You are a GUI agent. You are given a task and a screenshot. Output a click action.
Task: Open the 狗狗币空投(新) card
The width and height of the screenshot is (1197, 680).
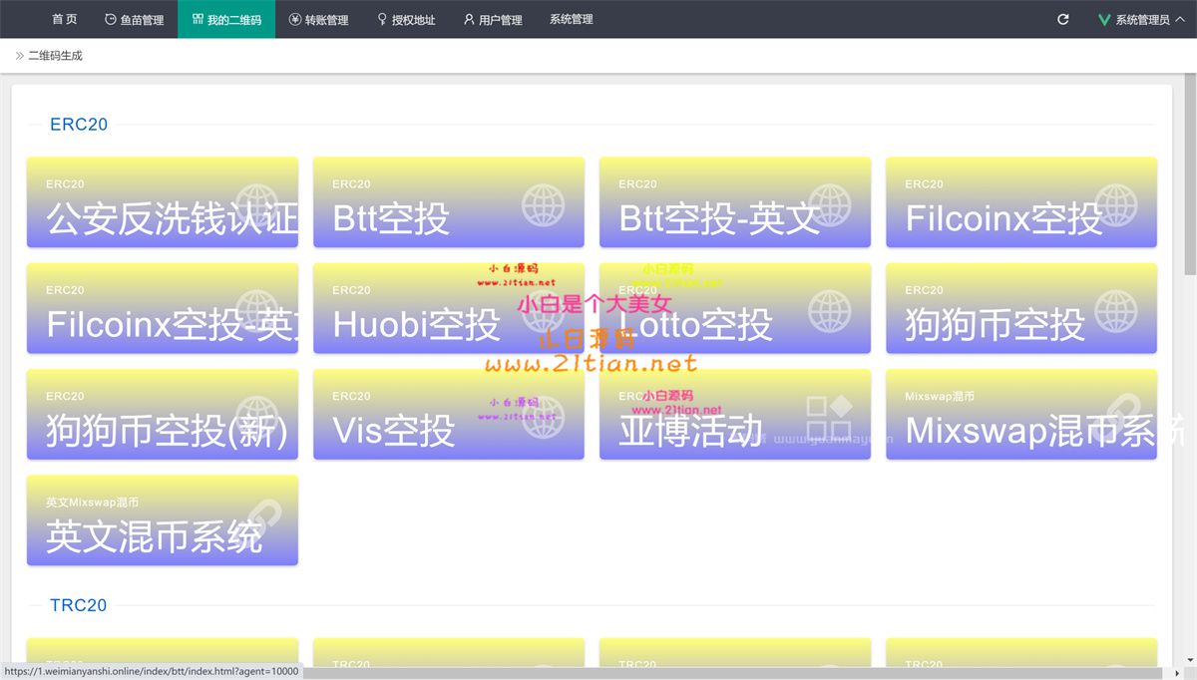point(162,415)
